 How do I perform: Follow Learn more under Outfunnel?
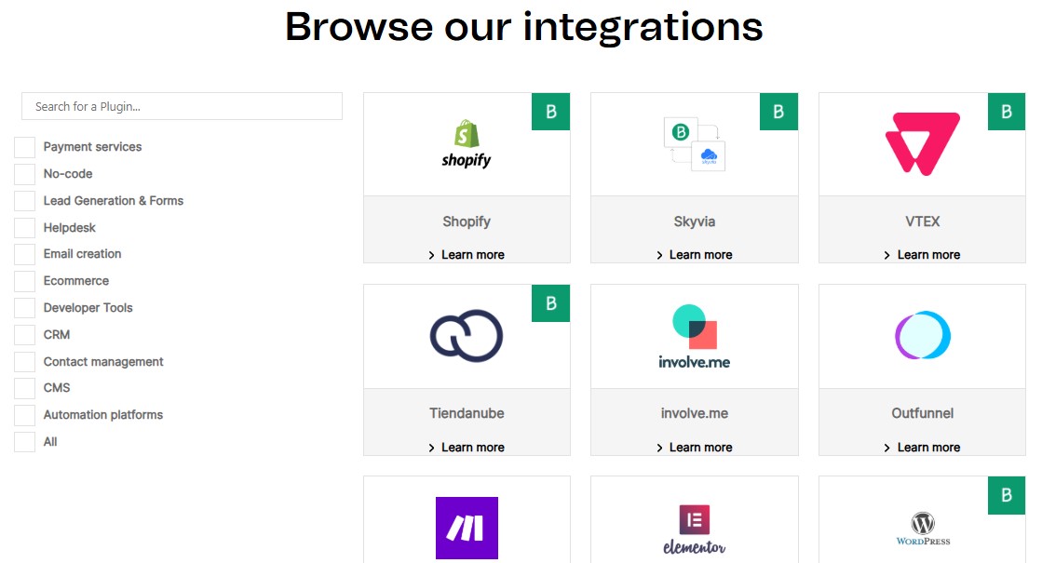[923, 448]
